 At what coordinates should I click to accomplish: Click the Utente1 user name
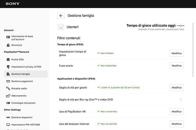point(73,27)
